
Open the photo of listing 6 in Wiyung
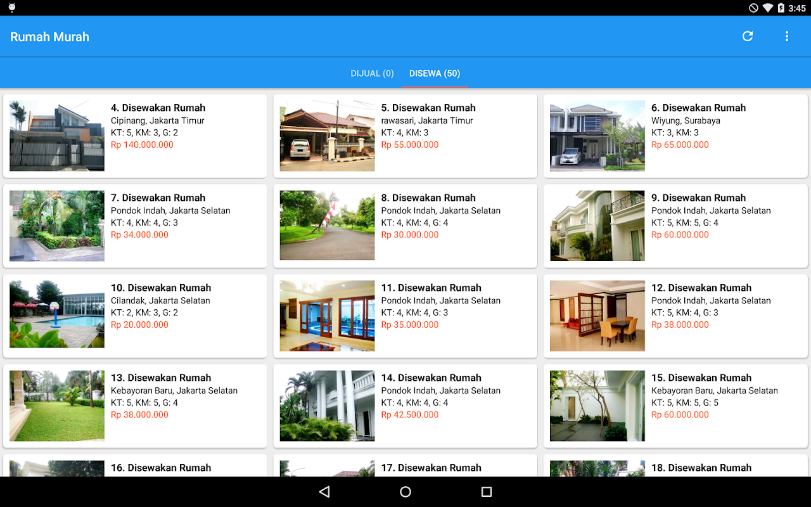(597, 136)
